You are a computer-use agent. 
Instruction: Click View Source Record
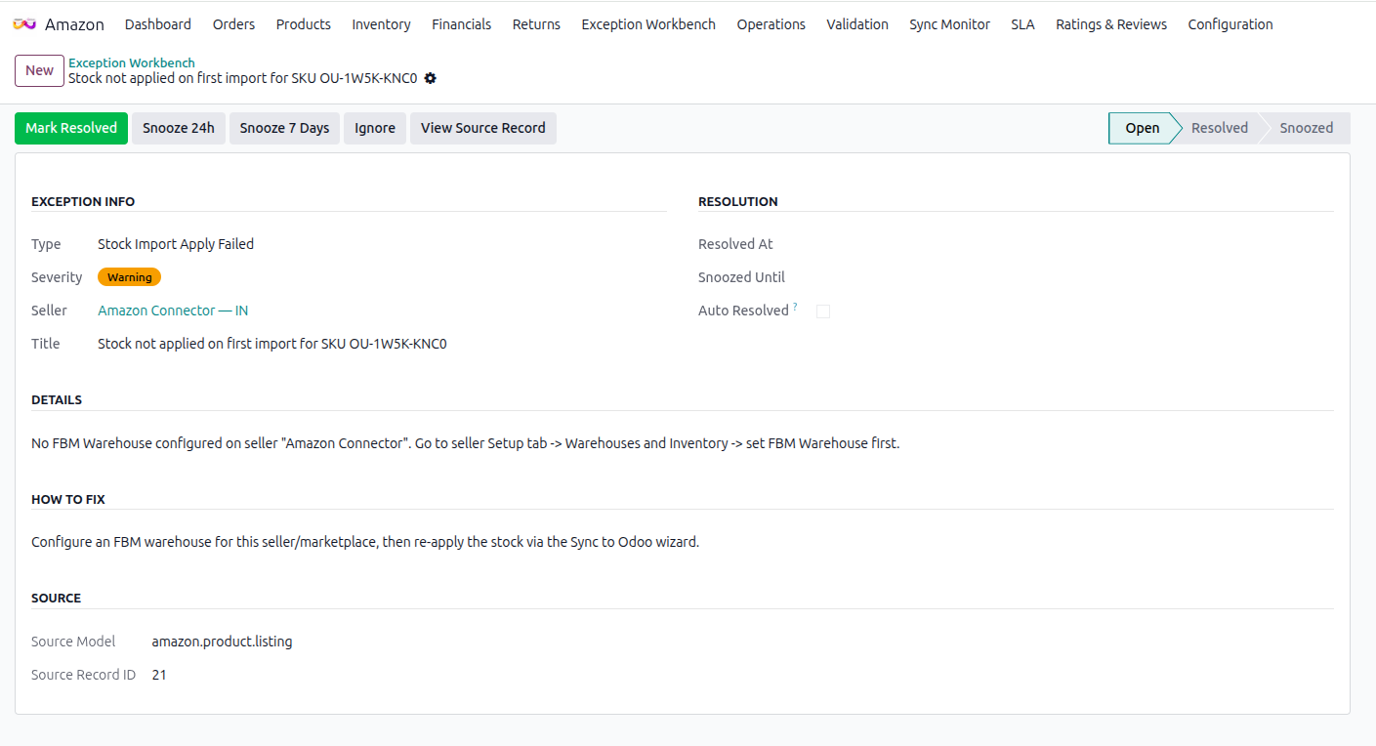pyautogui.click(x=483, y=128)
